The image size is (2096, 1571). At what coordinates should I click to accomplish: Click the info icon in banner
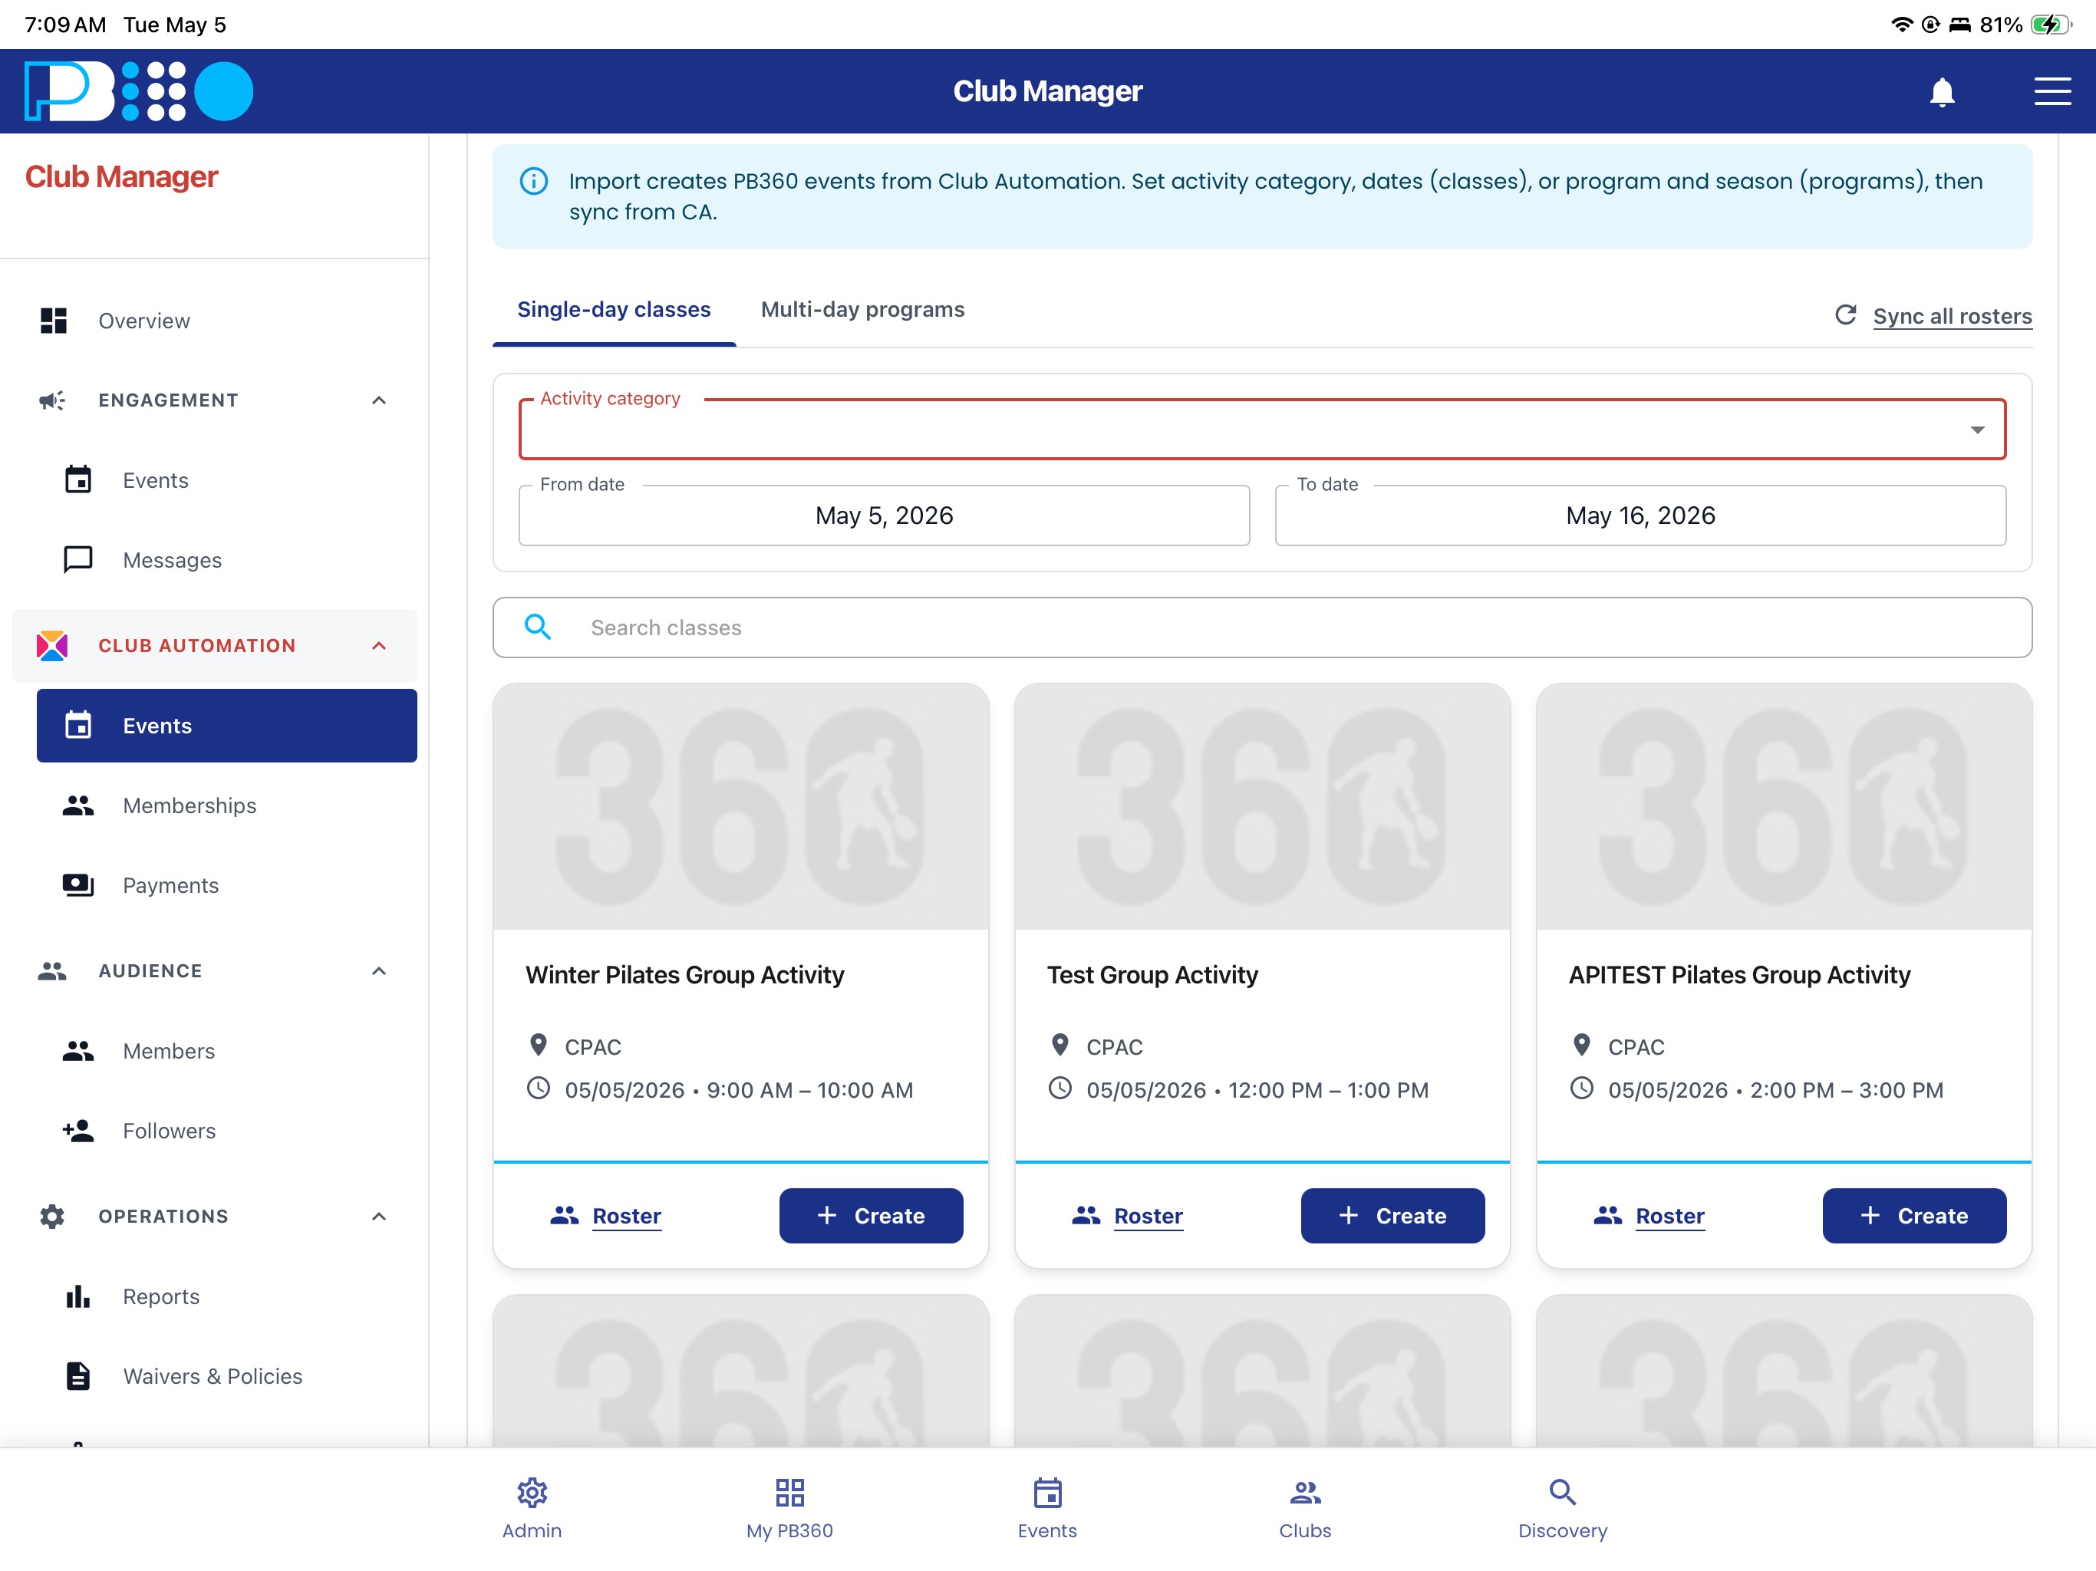[533, 181]
